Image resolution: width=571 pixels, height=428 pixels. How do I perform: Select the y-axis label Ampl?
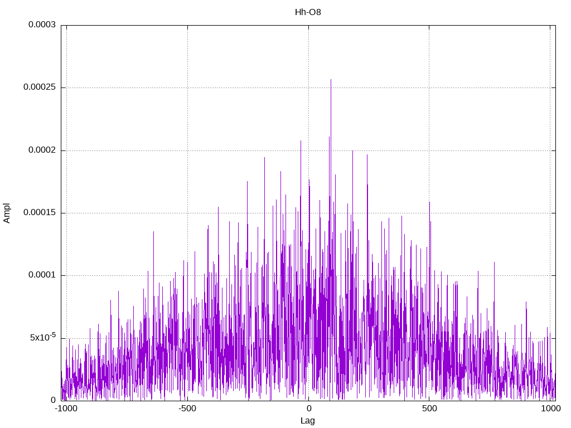pos(7,213)
